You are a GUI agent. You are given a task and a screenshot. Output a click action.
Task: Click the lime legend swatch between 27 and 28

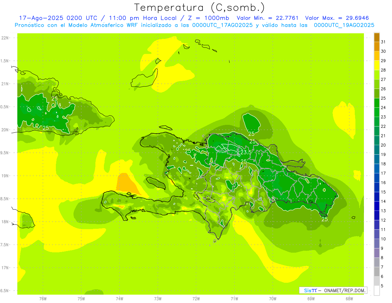point(377,75)
